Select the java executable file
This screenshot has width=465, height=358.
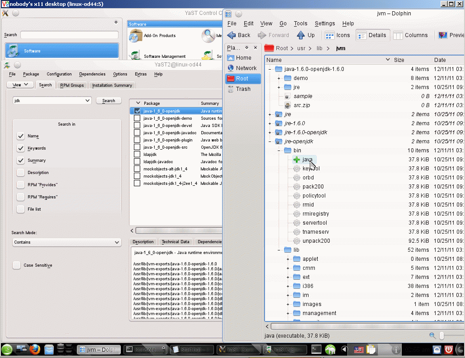(x=307, y=160)
